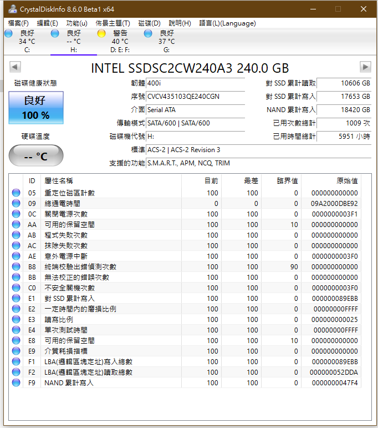Click status orb for attribute AB row
This screenshot has height=428, width=378.
click(x=17, y=235)
